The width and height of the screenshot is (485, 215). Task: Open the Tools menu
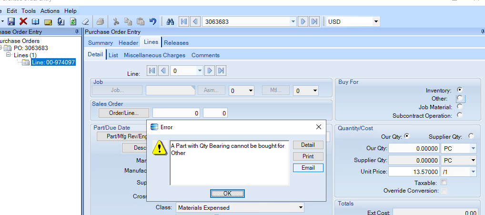(x=29, y=11)
